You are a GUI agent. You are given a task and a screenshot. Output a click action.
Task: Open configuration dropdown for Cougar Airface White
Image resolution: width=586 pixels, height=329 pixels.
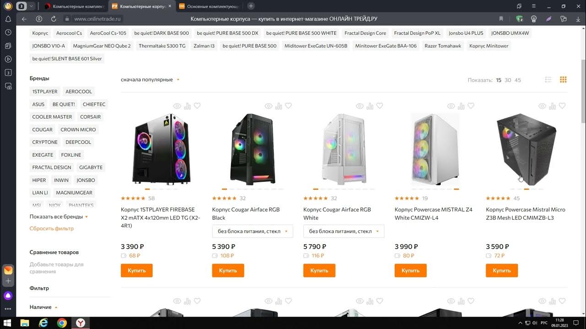click(344, 231)
